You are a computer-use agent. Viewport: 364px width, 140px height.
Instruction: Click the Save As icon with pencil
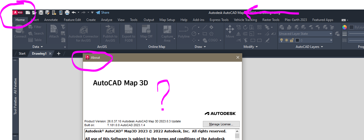[48, 13]
